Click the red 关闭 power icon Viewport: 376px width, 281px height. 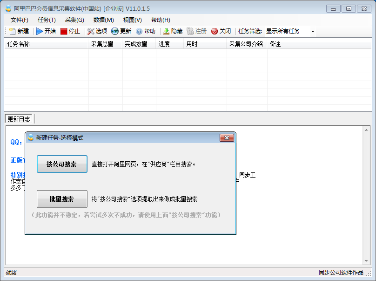tap(215, 31)
